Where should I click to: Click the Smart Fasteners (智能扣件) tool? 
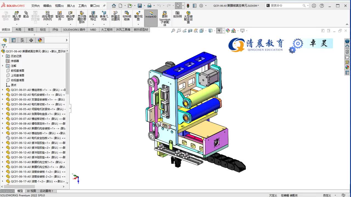pyautogui.click(x=60, y=16)
